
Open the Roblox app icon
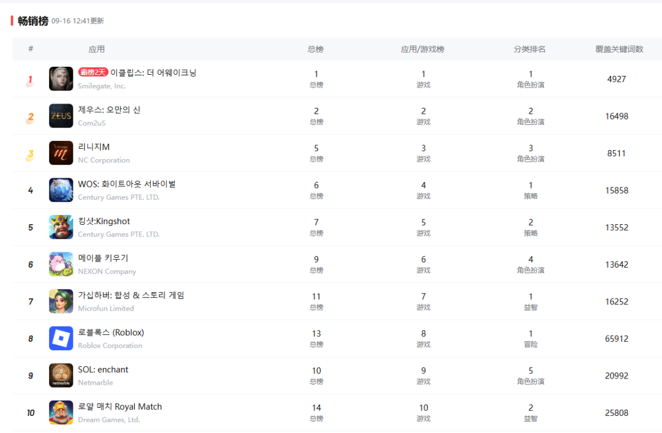click(x=61, y=339)
